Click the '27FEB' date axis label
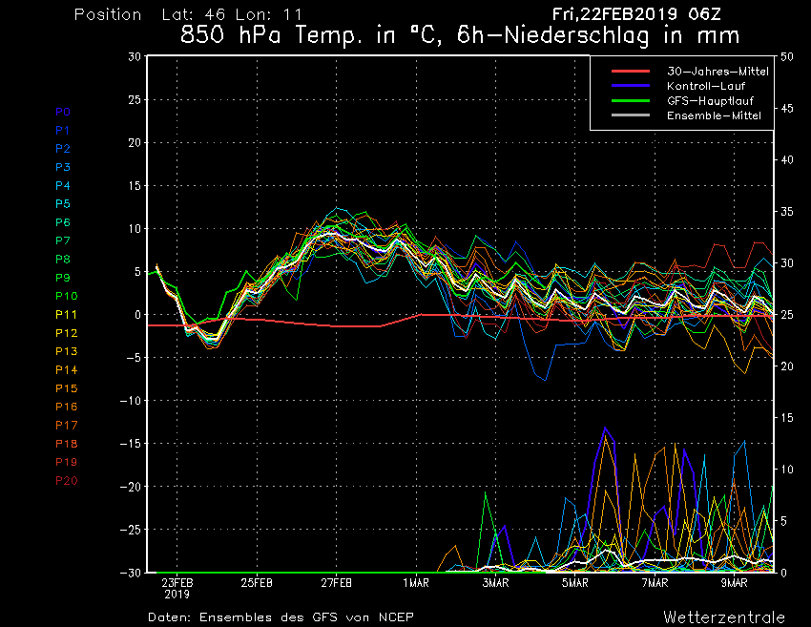The image size is (811, 627). coord(336,583)
